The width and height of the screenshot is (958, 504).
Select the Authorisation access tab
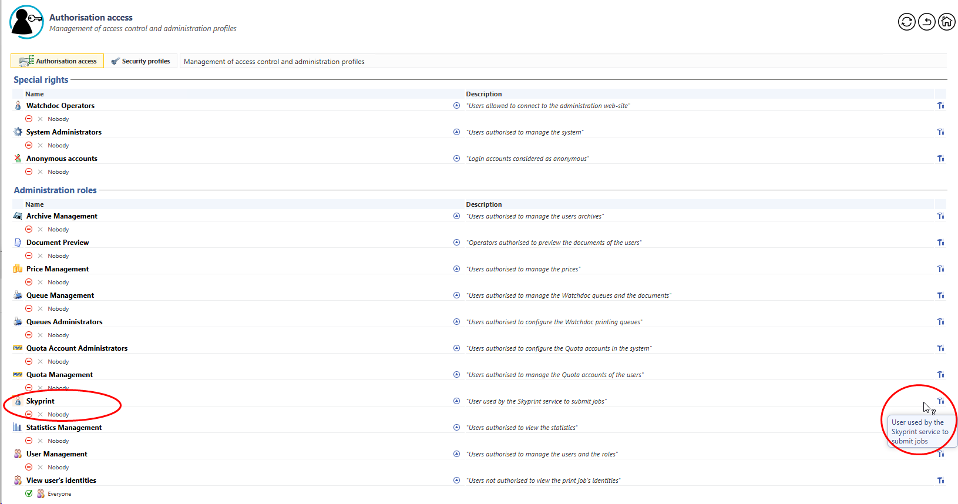[x=58, y=61]
